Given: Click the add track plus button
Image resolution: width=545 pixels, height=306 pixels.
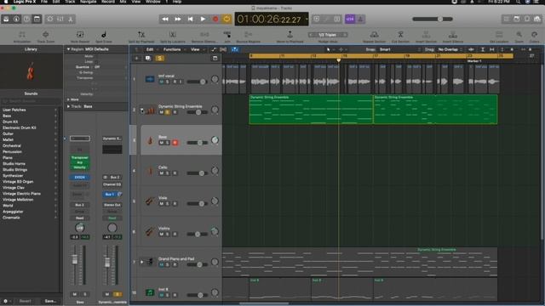Looking at the screenshot, I should (137, 59).
